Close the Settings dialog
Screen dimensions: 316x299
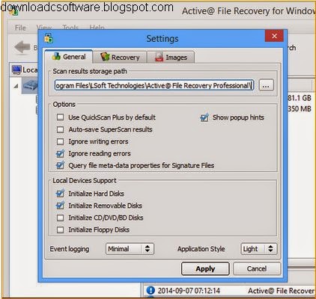pyautogui.click(x=274, y=36)
